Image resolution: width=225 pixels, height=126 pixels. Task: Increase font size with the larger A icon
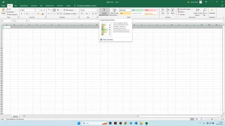tap(41, 10)
